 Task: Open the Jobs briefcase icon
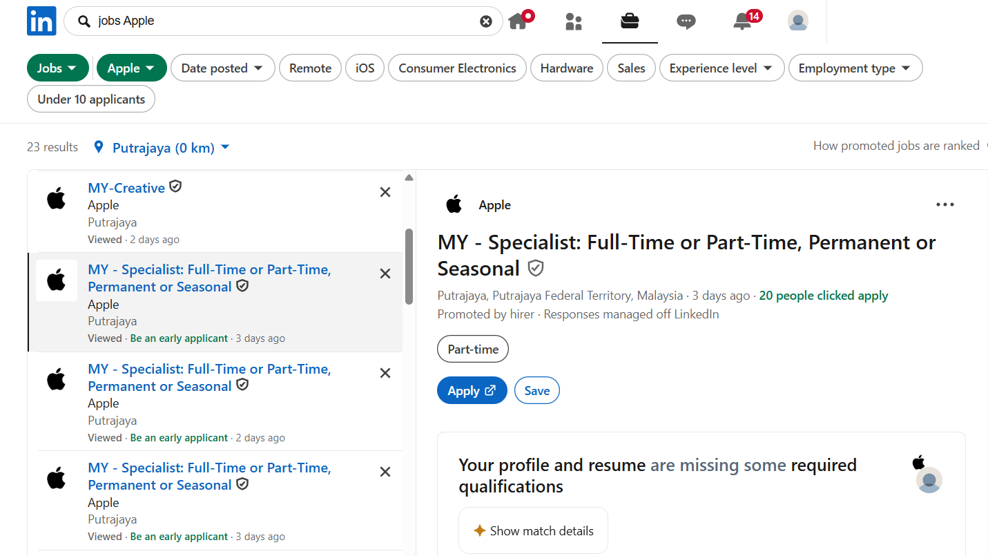click(630, 21)
